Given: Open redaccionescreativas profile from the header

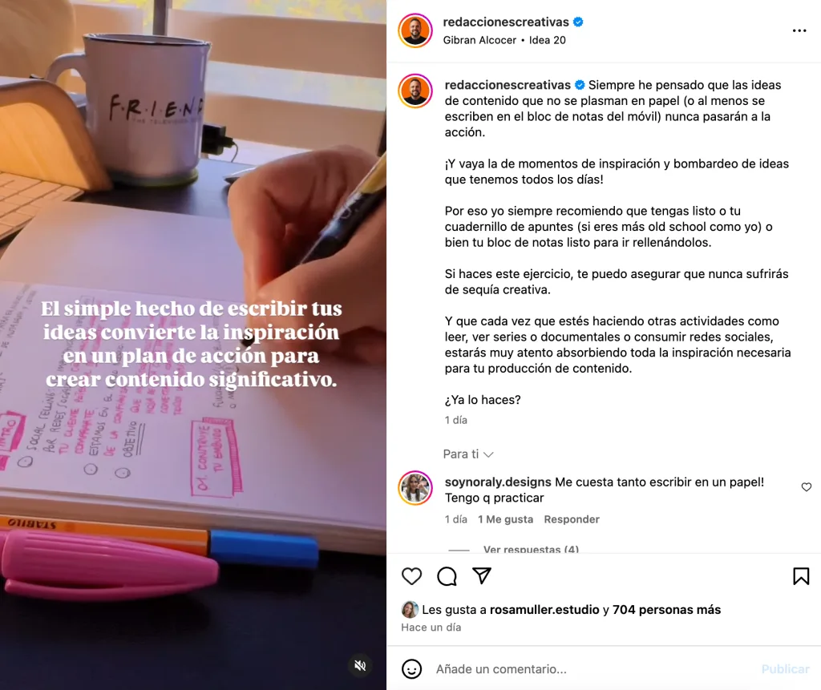Looking at the screenshot, I should point(506,22).
